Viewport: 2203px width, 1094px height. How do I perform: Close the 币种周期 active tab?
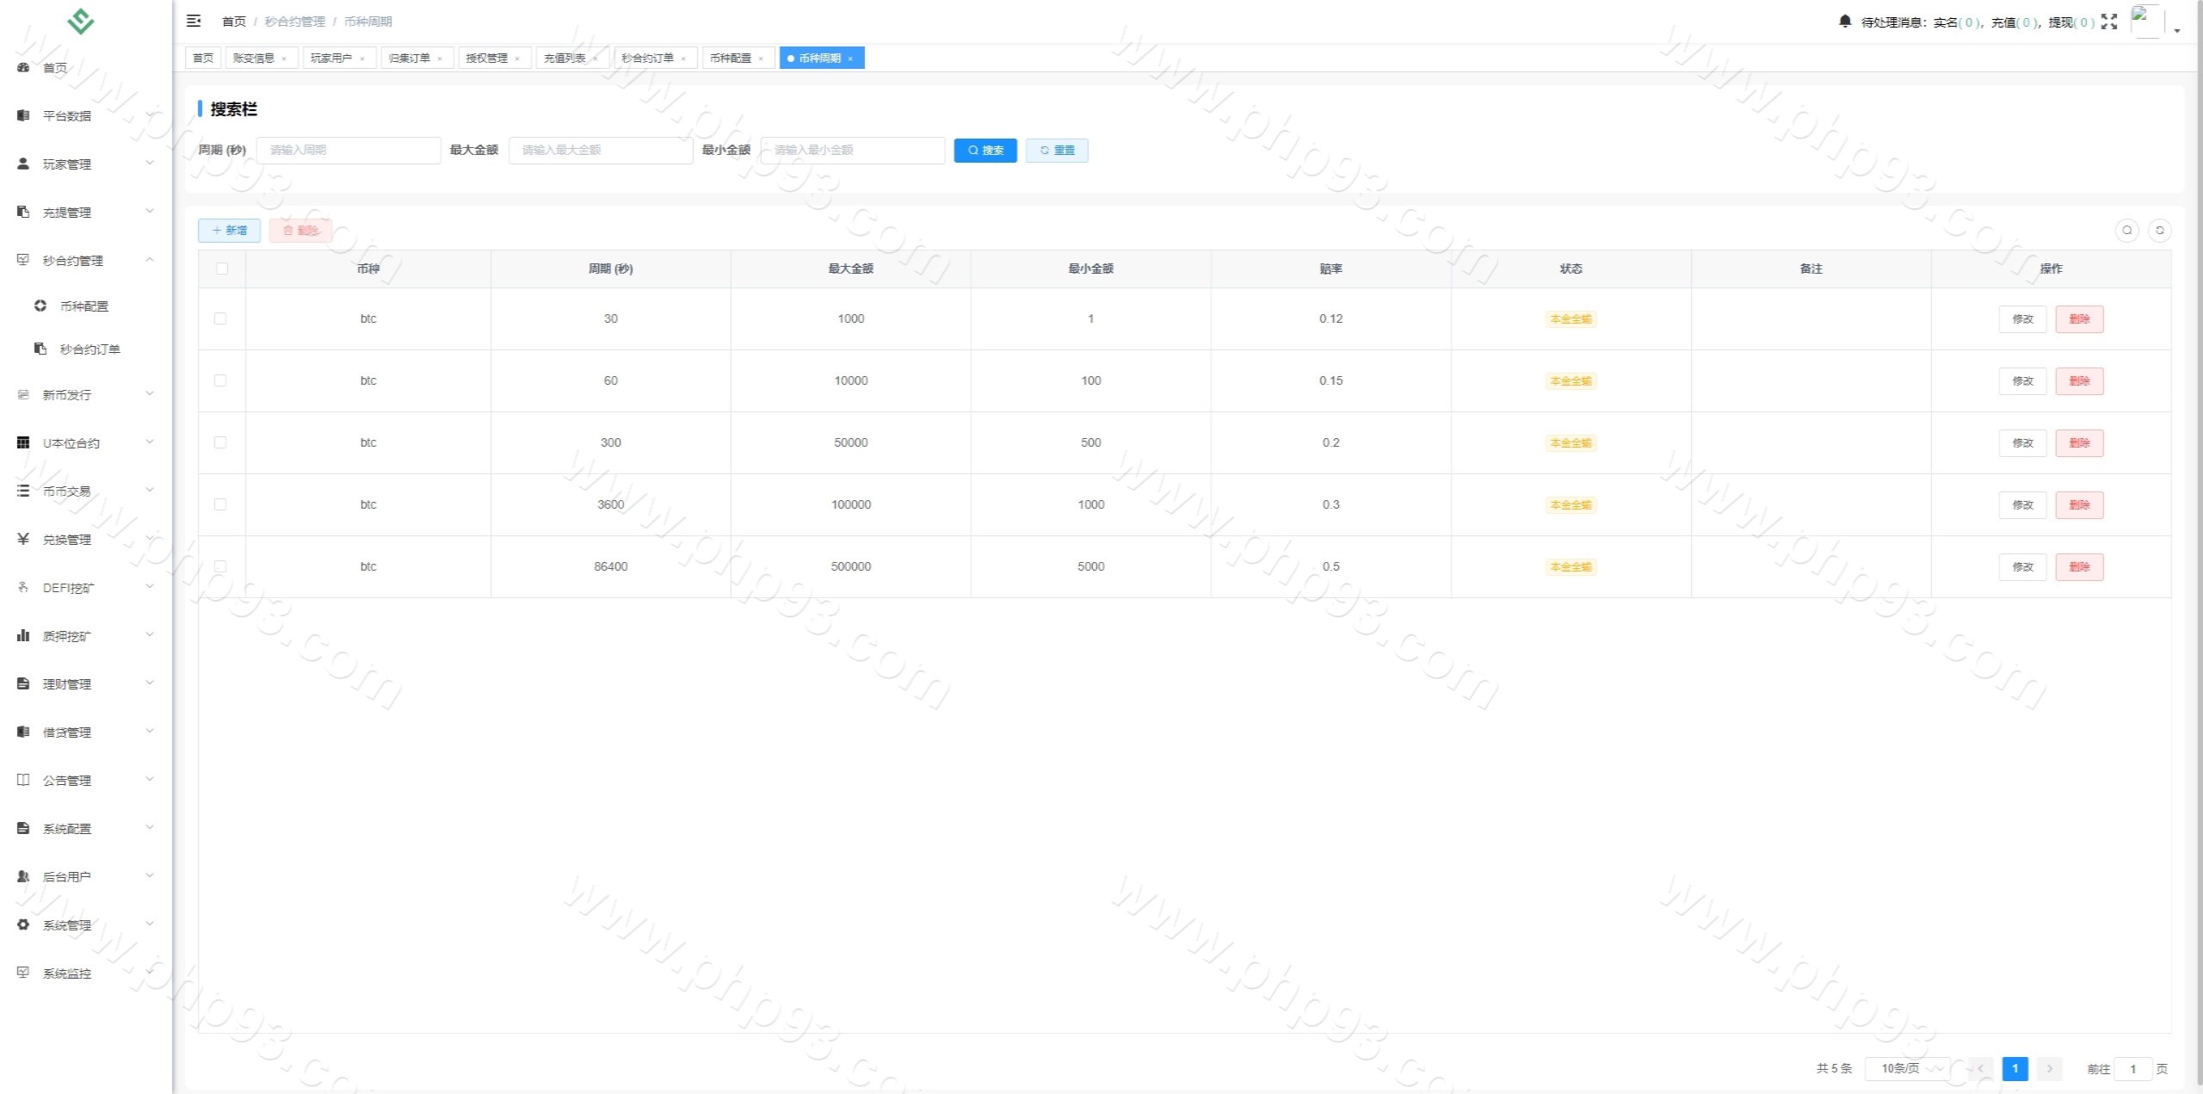tap(850, 59)
